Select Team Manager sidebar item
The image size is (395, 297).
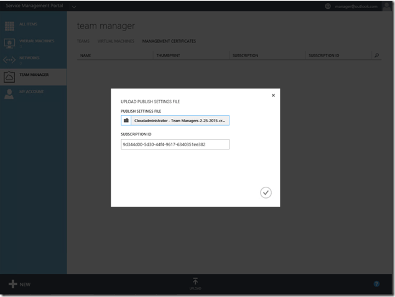33,76
